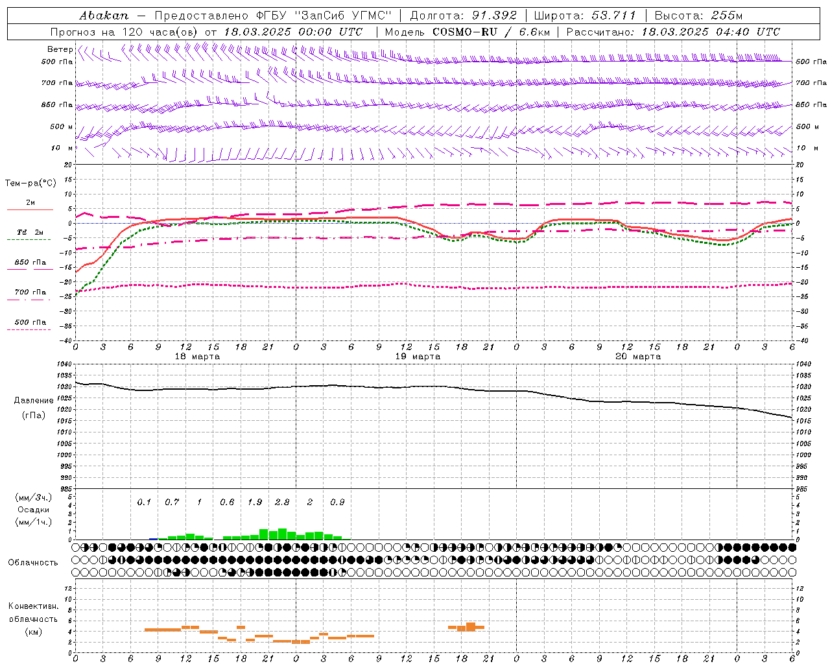This screenshot has height=664, width=830.
Task: Click the "500 гПа" entry in temperature legend
Action: pyautogui.click(x=30, y=322)
